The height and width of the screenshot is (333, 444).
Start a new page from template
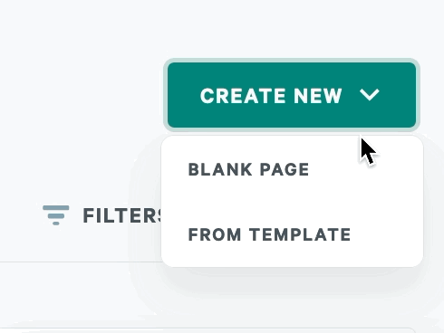269,234
